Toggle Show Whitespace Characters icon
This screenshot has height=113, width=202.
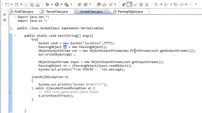click(147, 4)
